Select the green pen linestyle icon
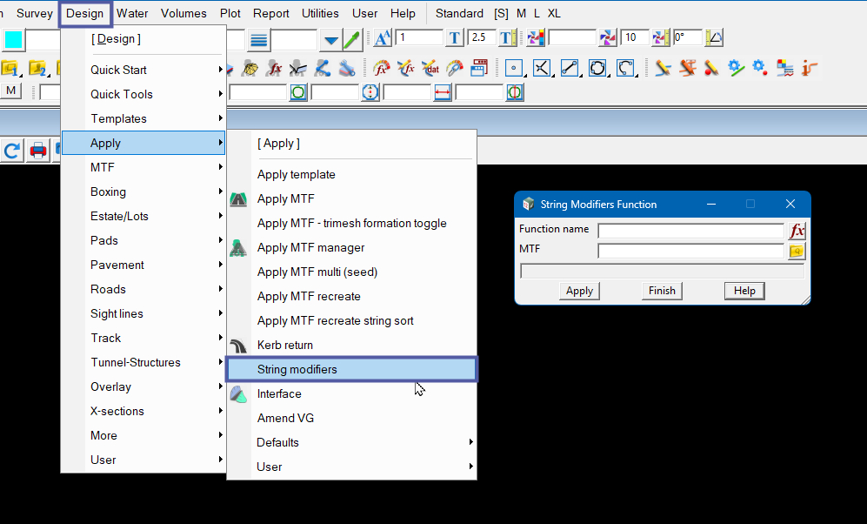 (x=352, y=39)
